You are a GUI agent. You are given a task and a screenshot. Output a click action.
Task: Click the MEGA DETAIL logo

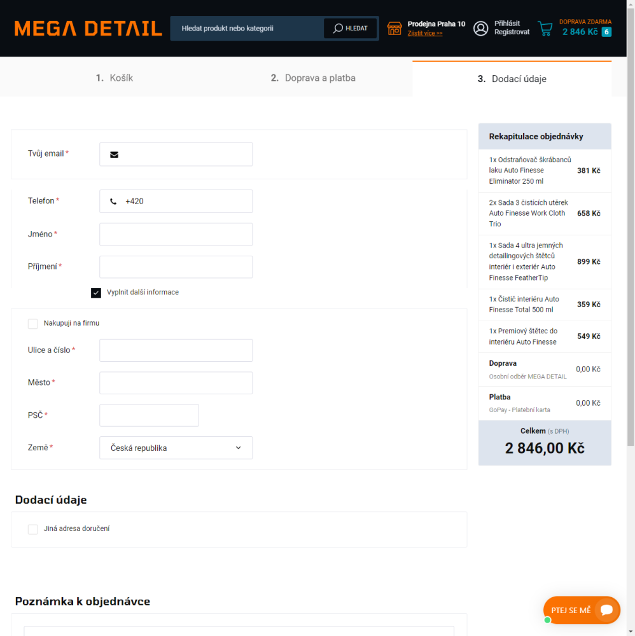pos(88,29)
